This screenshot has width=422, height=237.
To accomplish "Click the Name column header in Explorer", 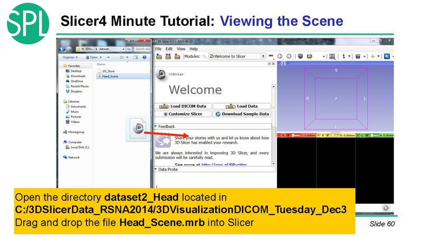I will click(x=101, y=64).
